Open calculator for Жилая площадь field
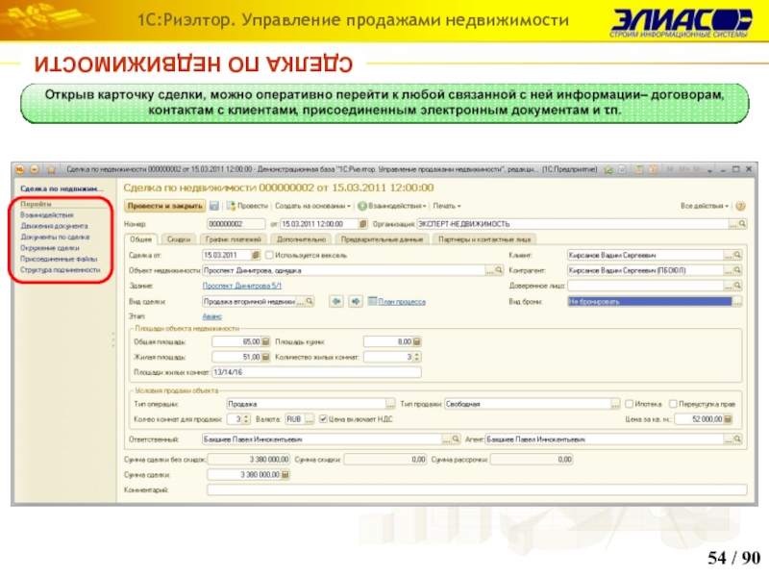Image resolution: width=769 pixels, height=577 pixels. click(265, 357)
